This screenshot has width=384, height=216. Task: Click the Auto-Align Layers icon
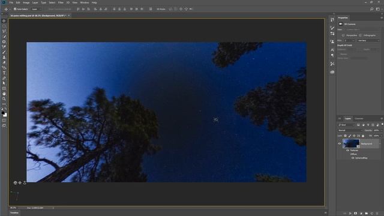tap(151, 9)
